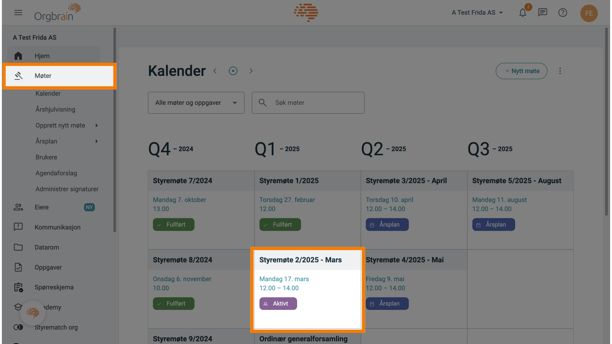Switch organization via A Test Frida AS dropdown
612x344 pixels.
(477, 13)
